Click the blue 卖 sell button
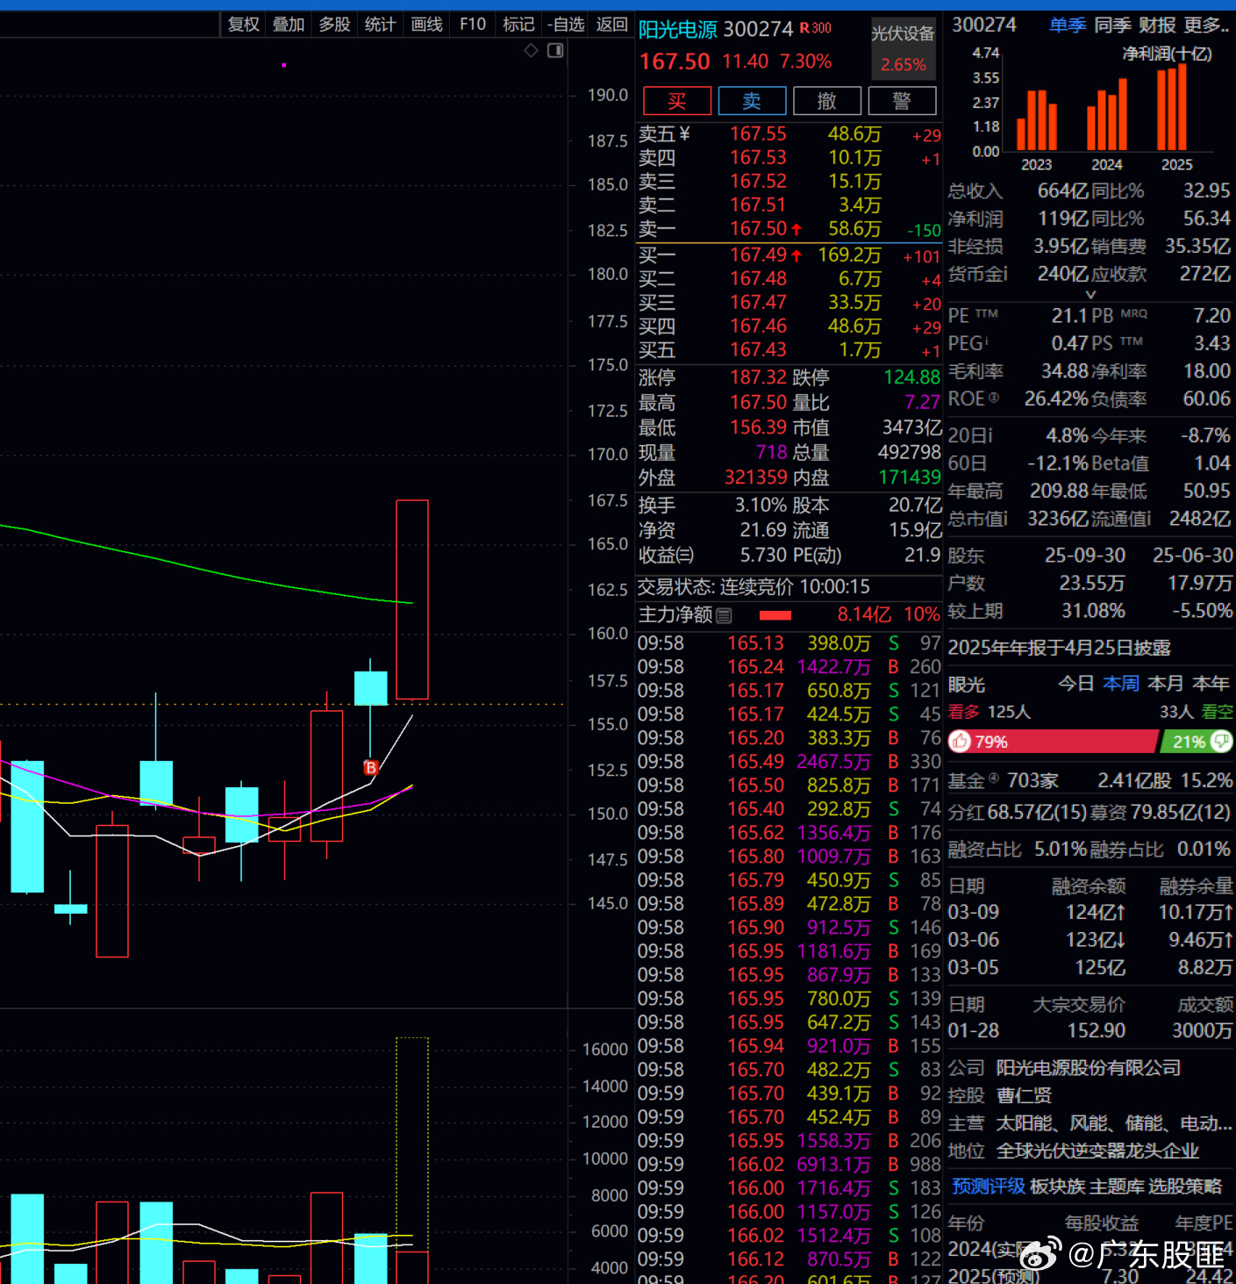 click(x=752, y=101)
